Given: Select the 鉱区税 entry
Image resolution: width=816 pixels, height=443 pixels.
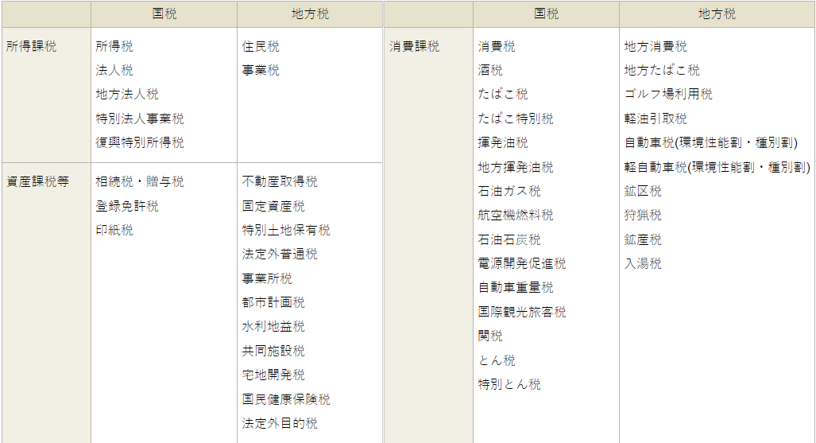Looking at the screenshot, I should tap(643, 191).
